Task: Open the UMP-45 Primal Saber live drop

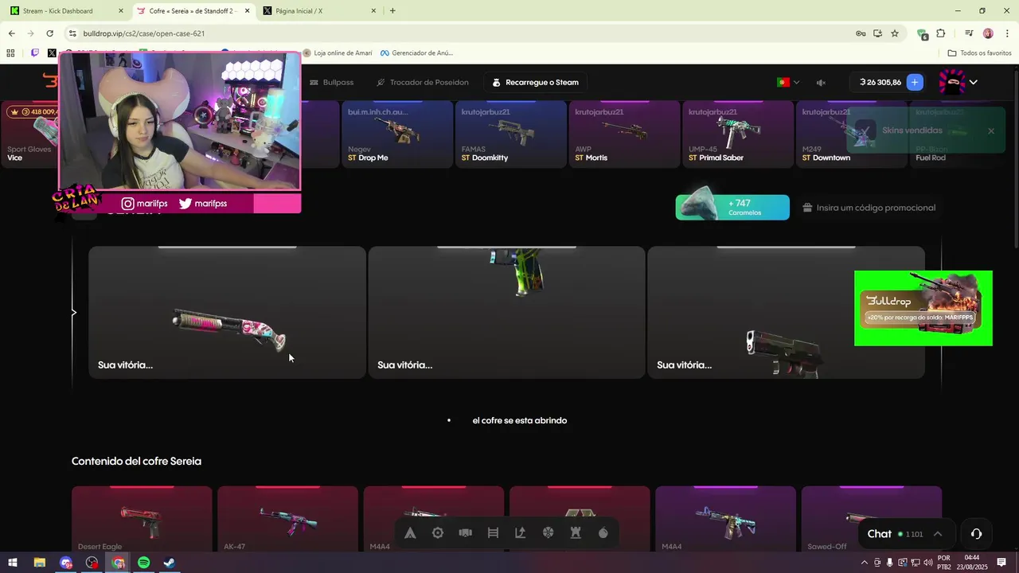Action: (x=737, y=134)
